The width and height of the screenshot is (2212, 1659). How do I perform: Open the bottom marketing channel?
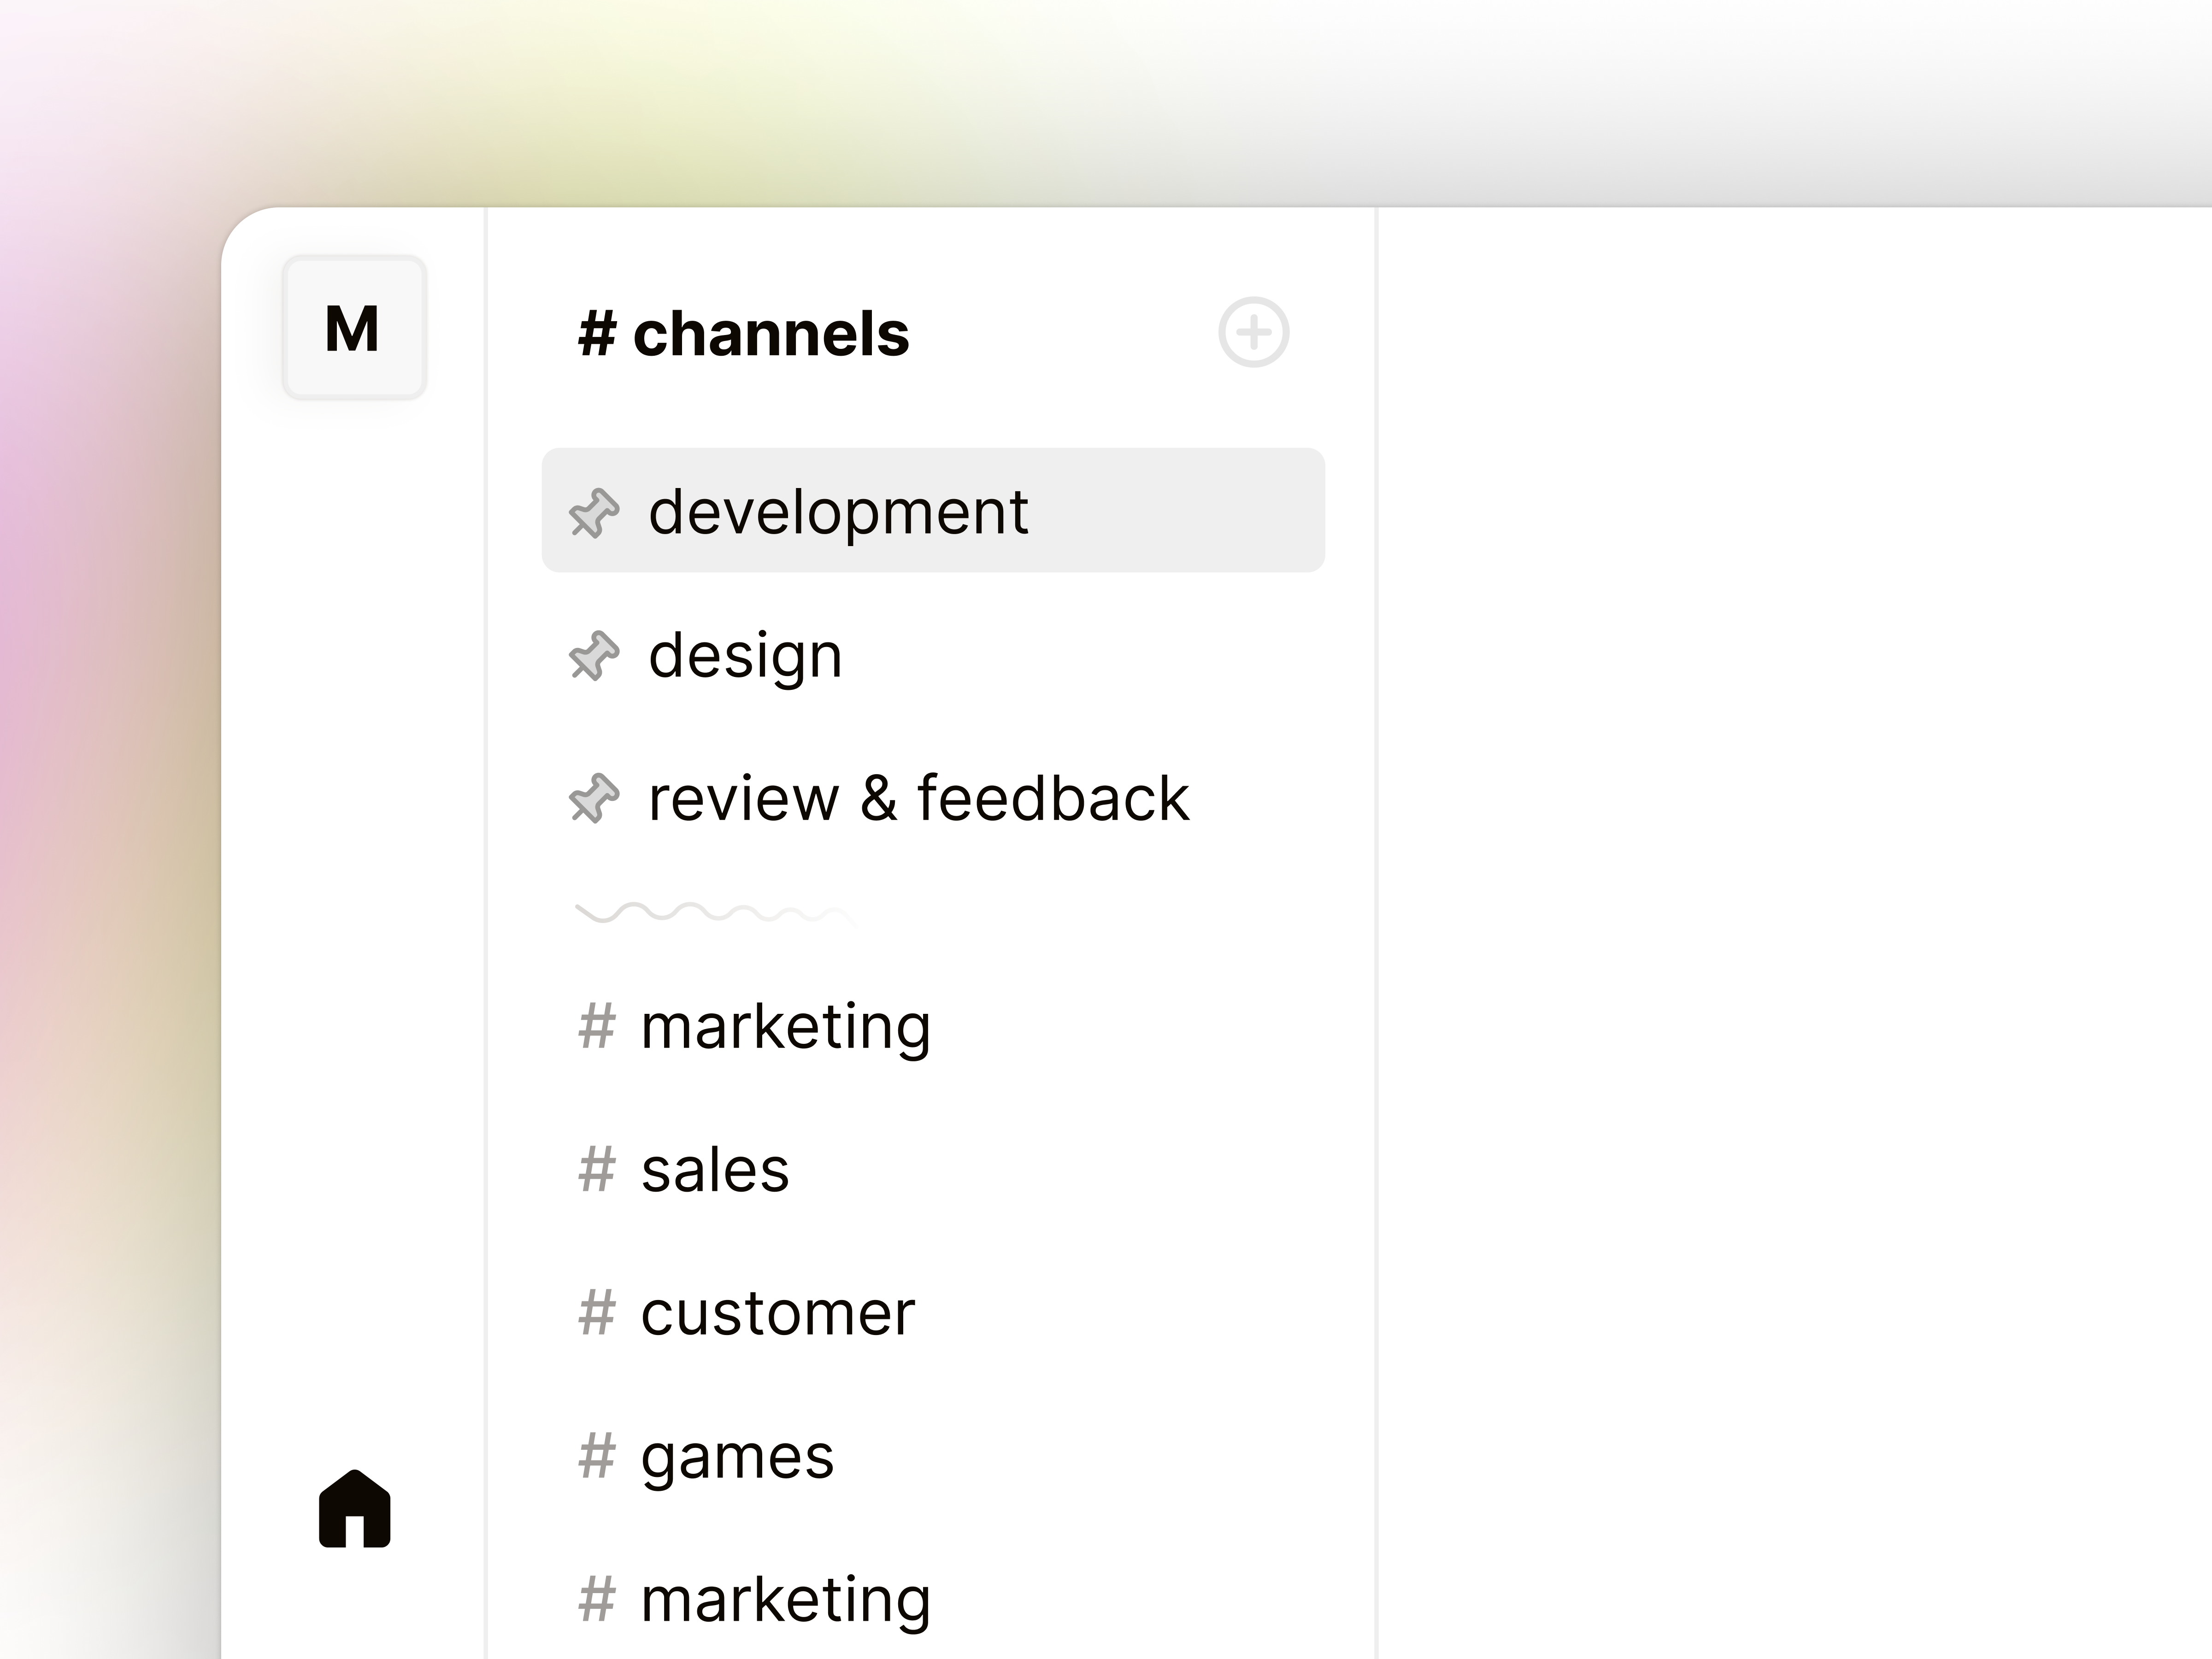click(x=785, y=1599)
